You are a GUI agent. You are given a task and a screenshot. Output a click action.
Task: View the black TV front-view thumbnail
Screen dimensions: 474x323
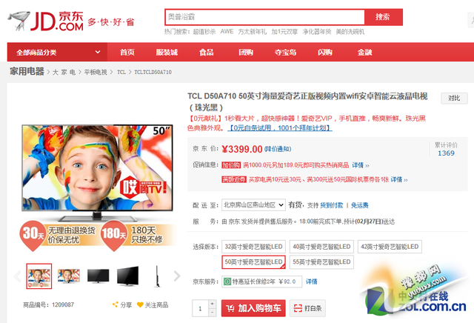click(x=99, y=276)
